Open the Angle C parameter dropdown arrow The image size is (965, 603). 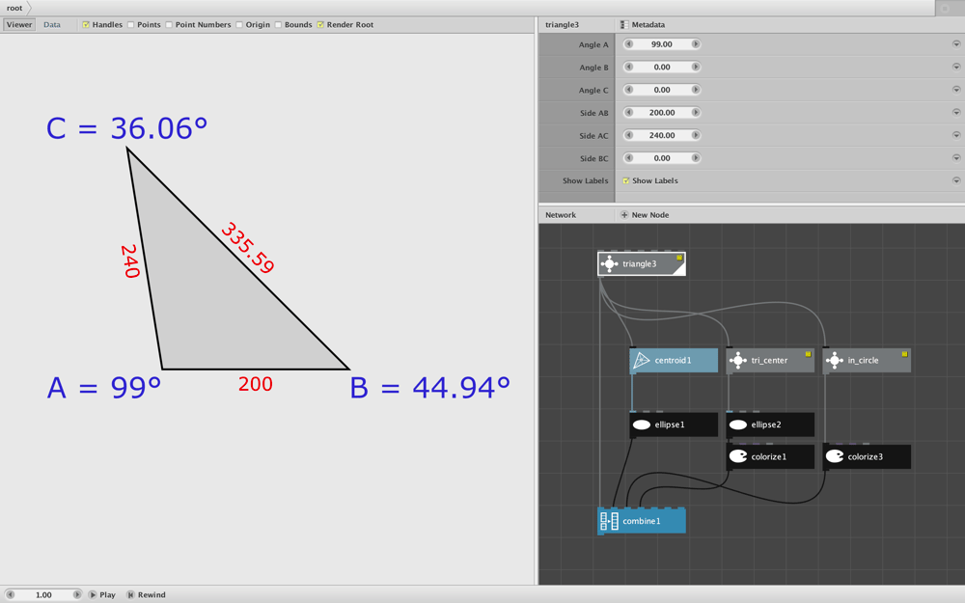pos(956,90)
